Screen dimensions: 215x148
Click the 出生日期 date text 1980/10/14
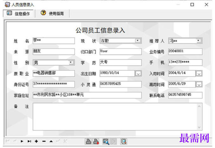109,73
